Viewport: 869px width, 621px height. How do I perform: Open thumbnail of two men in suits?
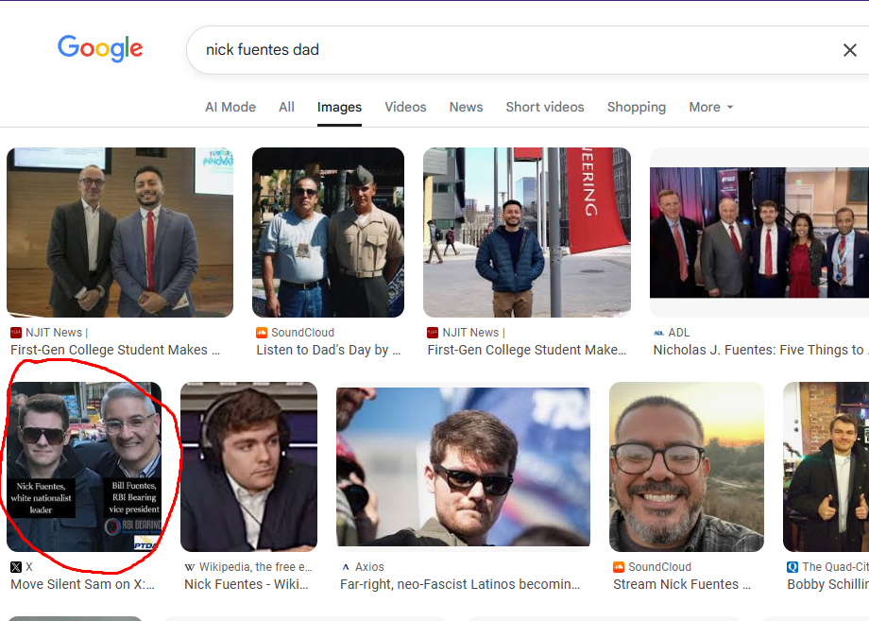(x=120, y=233)
